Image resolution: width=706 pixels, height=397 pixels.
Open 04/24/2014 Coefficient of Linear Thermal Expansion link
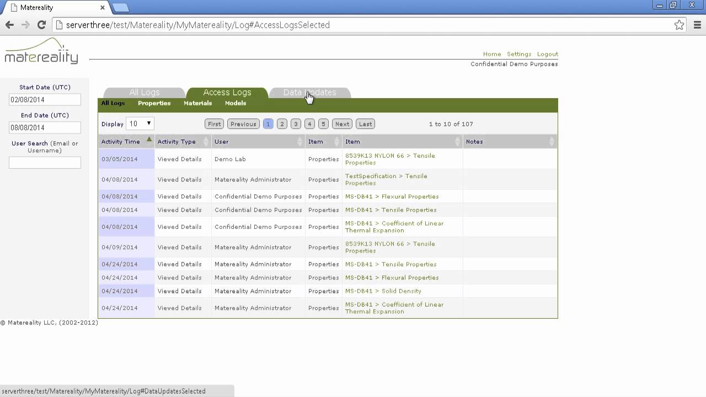pyautogui.click(x=394, y=308)
